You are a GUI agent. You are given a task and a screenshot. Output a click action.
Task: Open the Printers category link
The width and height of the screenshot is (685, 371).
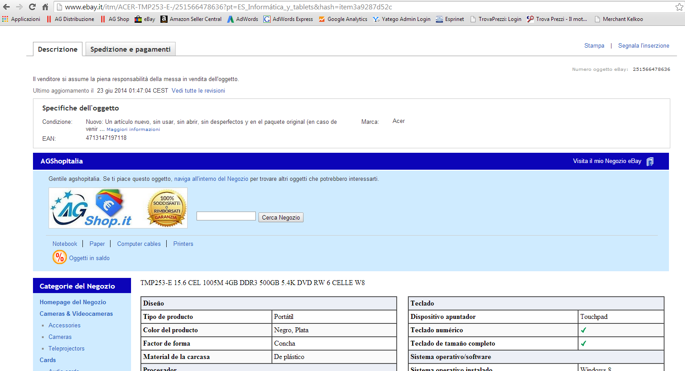(183, 244)
